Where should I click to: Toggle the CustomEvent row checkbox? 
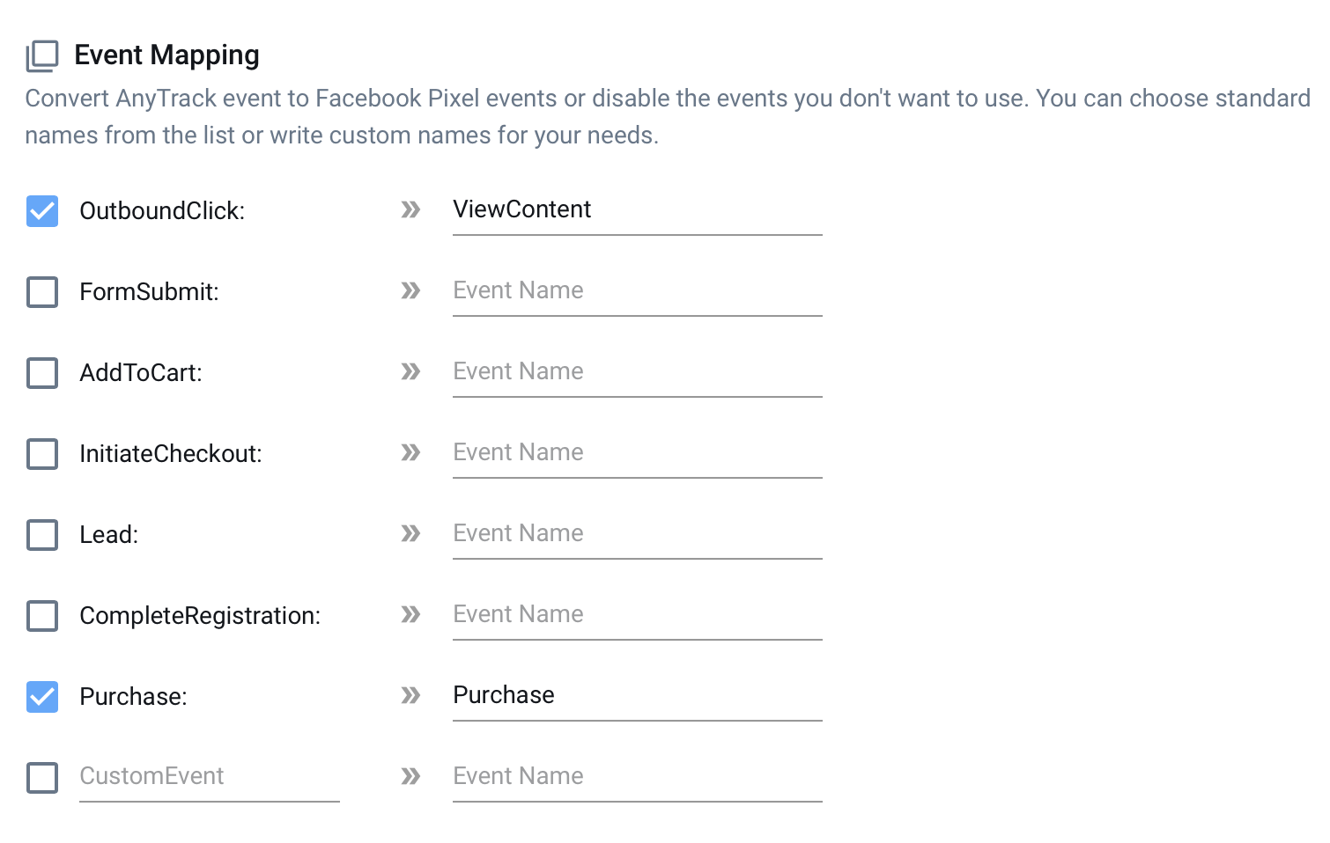pos(42,778)
